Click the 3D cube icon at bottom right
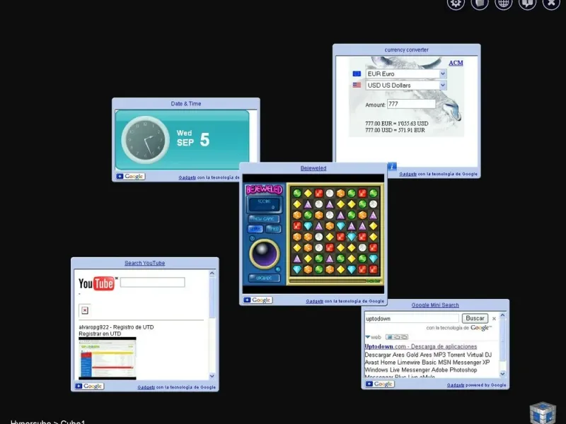This screenshot has width=566, height=424. pyautogui.click(x=543, y=413)
